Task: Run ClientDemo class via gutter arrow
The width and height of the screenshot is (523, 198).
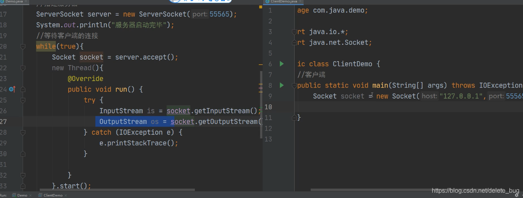Action: tap(282, 64)
